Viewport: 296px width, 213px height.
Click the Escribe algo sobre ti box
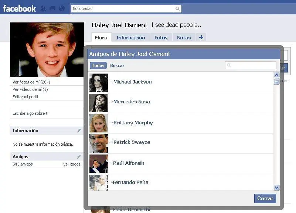(x=47, y=113)
